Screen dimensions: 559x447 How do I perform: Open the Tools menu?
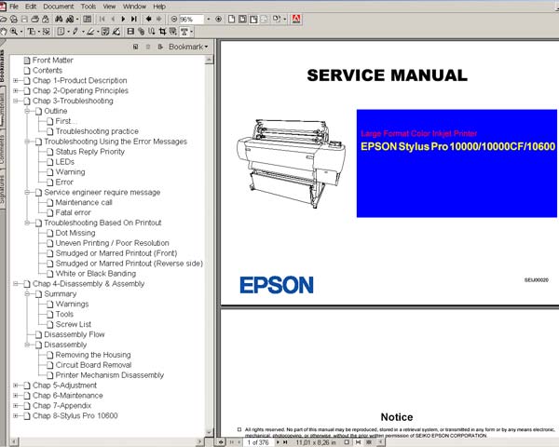[89, 7]
